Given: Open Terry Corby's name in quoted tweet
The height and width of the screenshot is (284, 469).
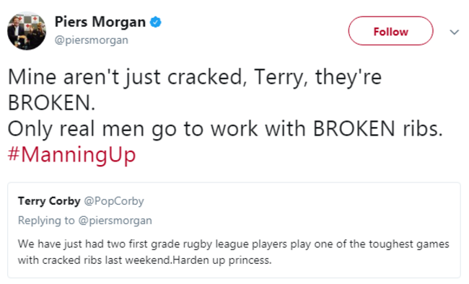Looking at the screenshot, I should coord(49,201).
